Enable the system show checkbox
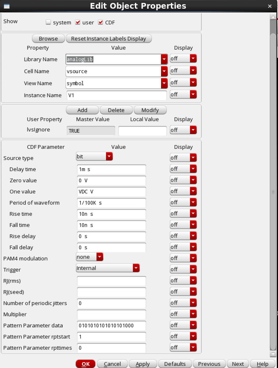 pos(48,22)
